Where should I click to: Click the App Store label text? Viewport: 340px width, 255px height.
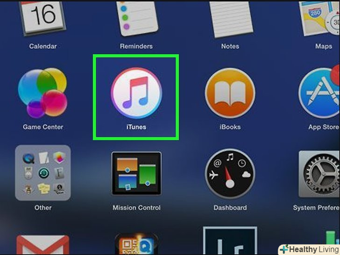(324, 127)
